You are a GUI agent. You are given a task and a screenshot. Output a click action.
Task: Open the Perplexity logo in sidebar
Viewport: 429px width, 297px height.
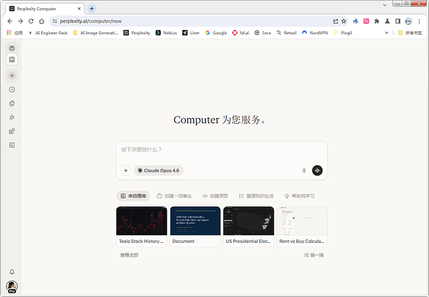pos(12,48)
